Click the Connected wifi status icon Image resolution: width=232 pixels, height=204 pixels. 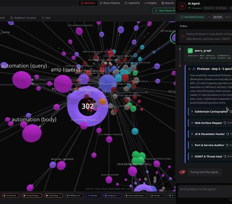(189, 8)
